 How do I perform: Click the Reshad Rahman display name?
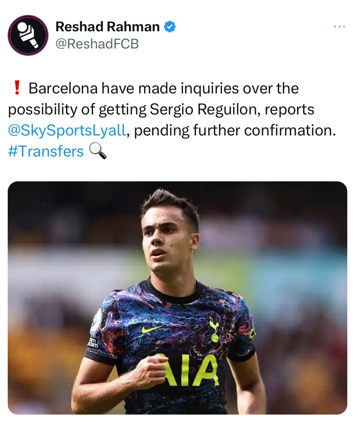tap(108, 27)
